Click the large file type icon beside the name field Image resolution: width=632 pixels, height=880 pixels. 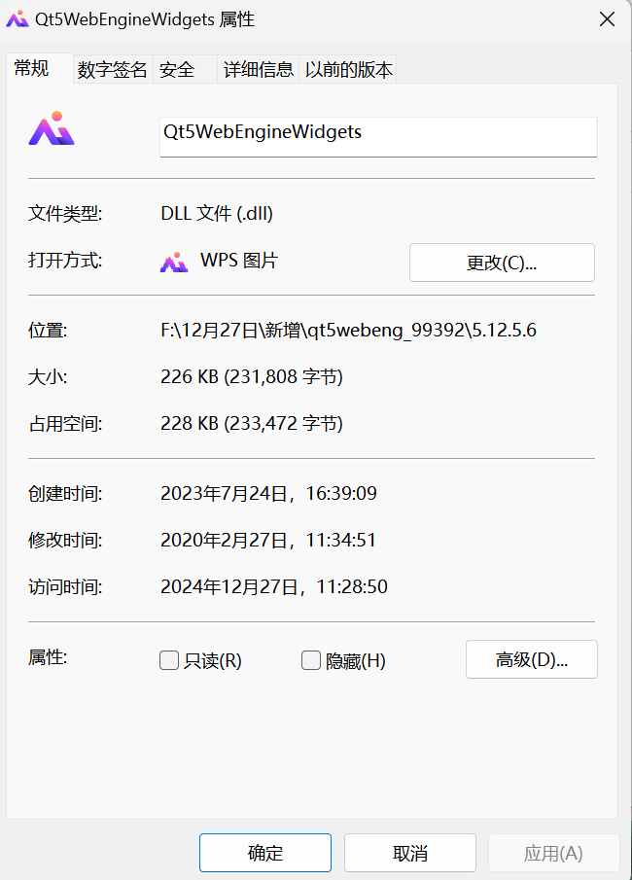coord(52,128)
